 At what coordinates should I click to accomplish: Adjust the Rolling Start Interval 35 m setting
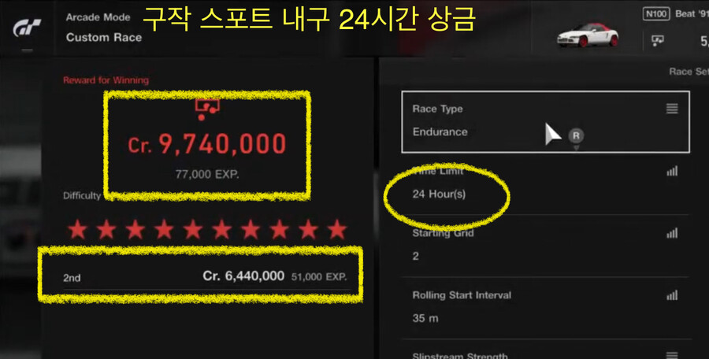coord(545,308)
